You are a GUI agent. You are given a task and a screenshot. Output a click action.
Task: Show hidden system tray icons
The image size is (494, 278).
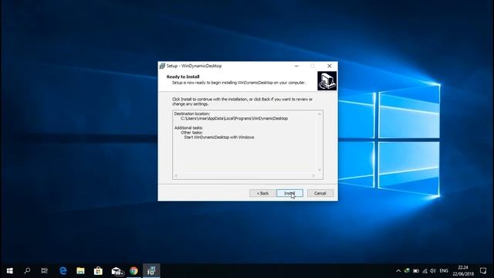tap(398, 271)
